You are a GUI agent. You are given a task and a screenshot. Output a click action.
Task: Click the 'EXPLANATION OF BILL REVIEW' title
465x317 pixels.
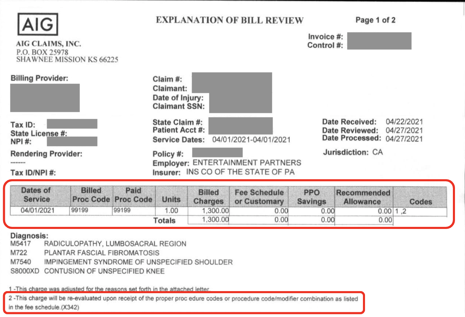[229, 20]
